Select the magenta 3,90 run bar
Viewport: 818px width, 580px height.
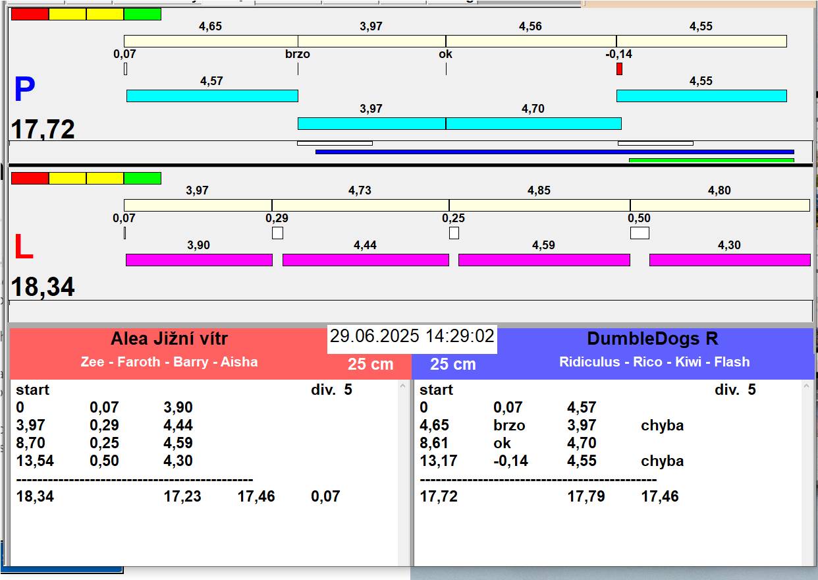coord(199,260)
